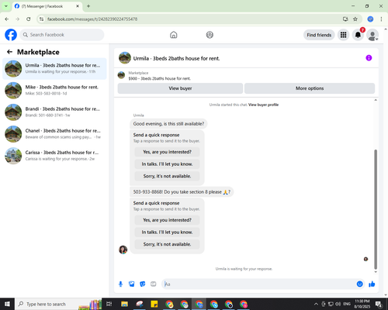Open a new browser tab

coord(88,6)
